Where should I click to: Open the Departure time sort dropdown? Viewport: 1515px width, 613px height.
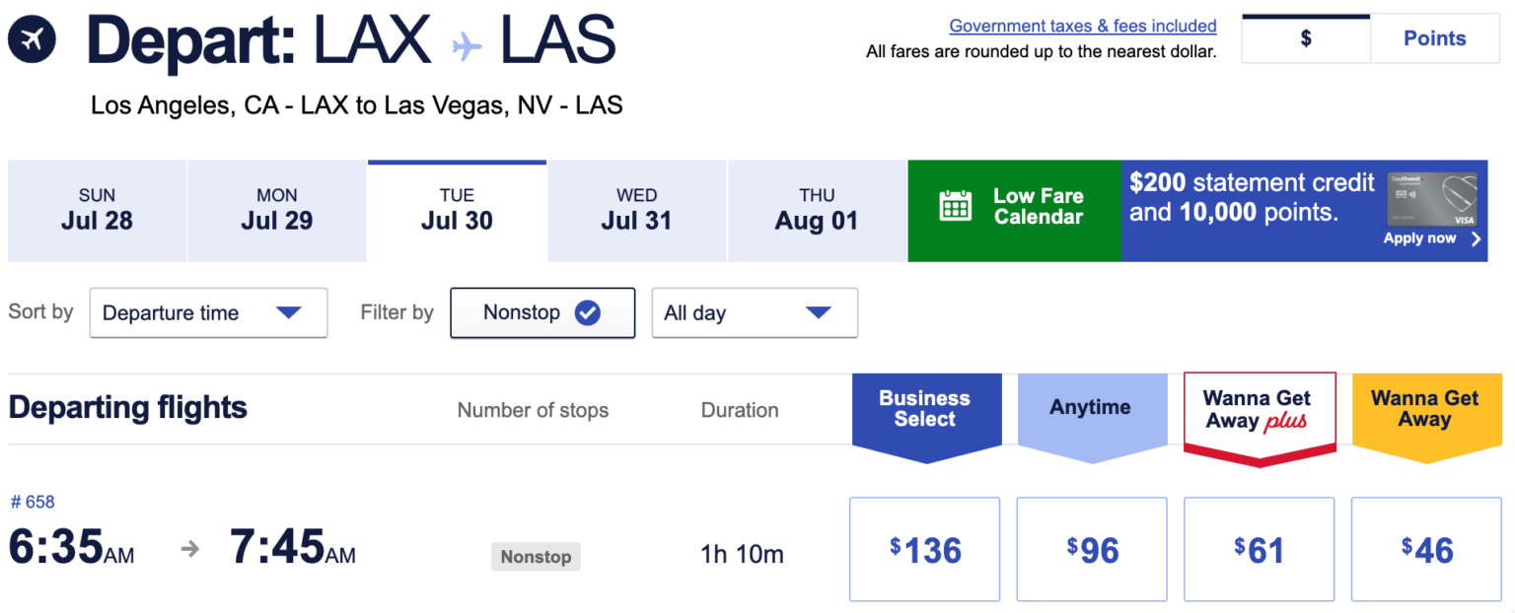tap(208, 312)
